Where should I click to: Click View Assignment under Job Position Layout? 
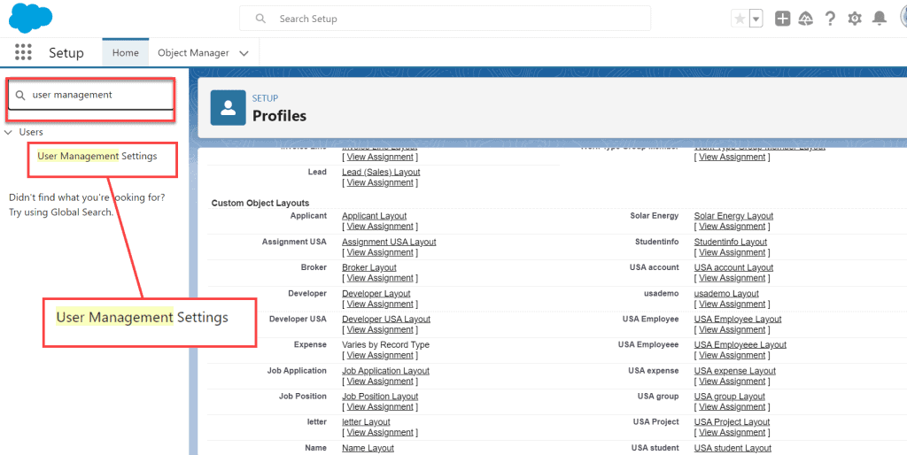click(x=380, y=407)
